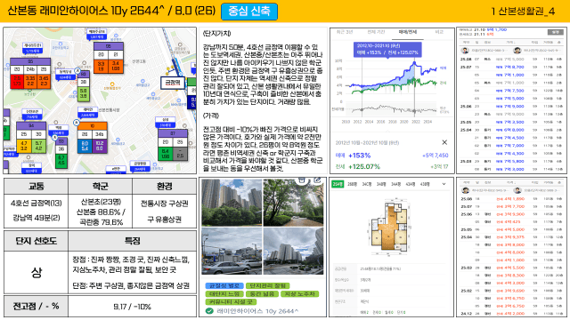Viewport: 570px width, 320px height.
Task: Click the 동간 넓음 tag
Action: (262, 294)
